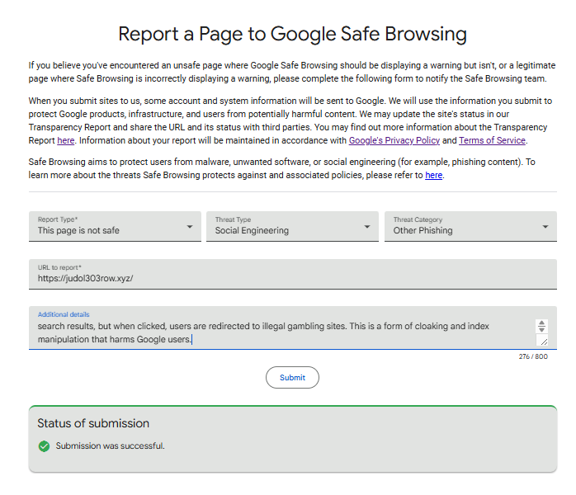Click the green success checkmark icon

point(44,446)
